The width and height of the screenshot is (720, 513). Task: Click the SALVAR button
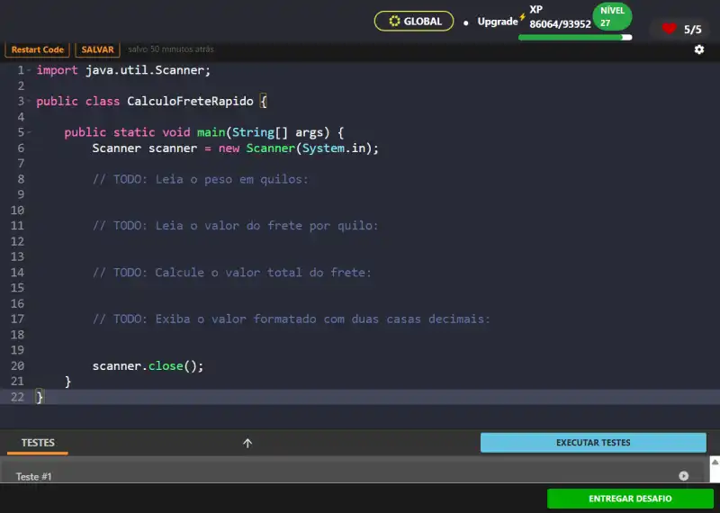click(x=97, y=49)
